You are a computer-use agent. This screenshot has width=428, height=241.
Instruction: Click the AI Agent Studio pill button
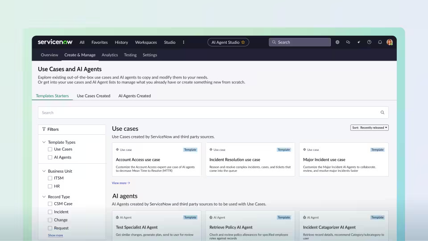(x=228, y=42)
